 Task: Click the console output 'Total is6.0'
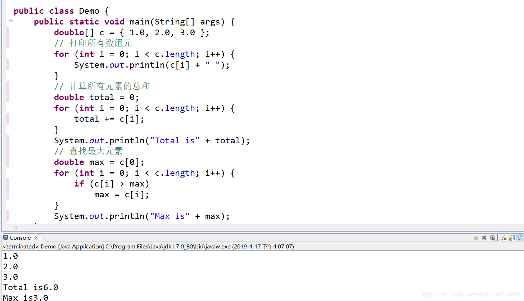[31, 287]
